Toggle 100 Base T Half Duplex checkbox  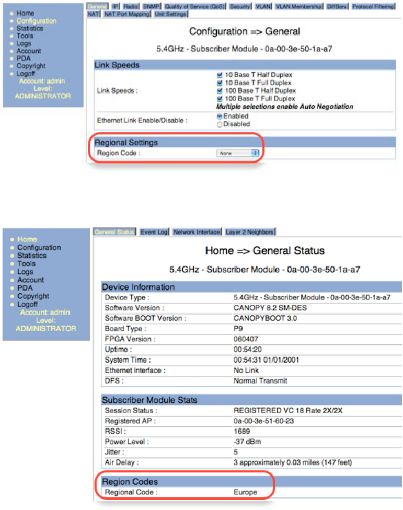coord(220,91)
